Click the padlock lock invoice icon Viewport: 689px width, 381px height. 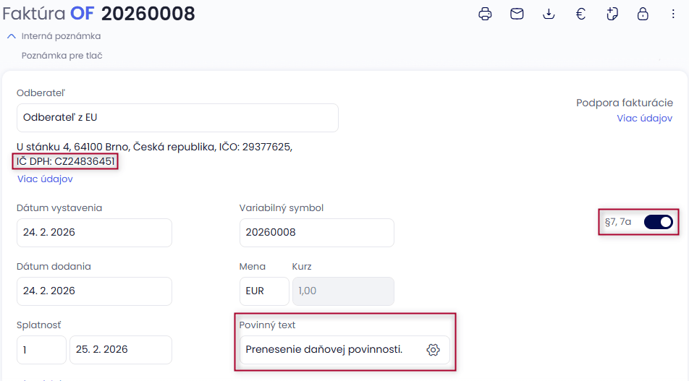click(x=643, y=14)
